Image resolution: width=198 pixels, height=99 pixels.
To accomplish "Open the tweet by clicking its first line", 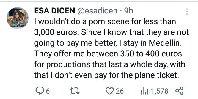I will click(105, 22).
